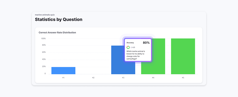Click the #4 x-axis label
Screen dimensions: 238x97
pyautogui.click(x=153, y=78)
